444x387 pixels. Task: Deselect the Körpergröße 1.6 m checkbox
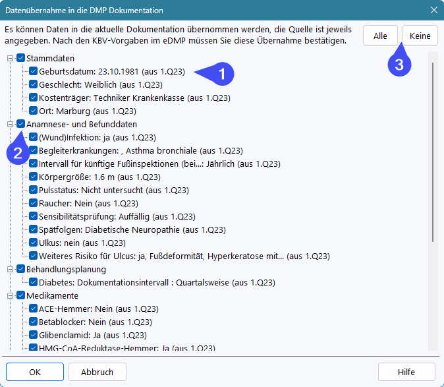(33, 177)
